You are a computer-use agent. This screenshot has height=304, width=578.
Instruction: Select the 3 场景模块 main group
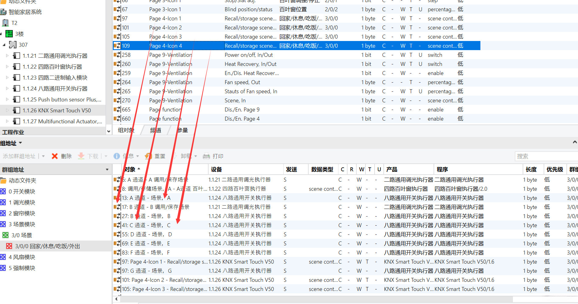click(22, 224)
